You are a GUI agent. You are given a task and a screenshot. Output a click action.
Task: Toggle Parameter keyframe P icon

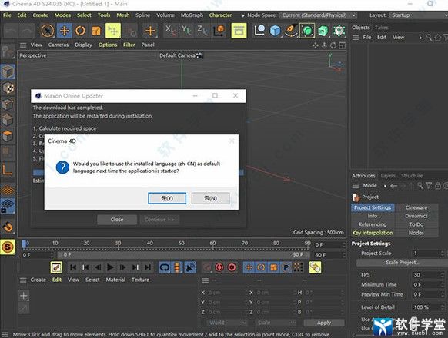tap(286, 267)
